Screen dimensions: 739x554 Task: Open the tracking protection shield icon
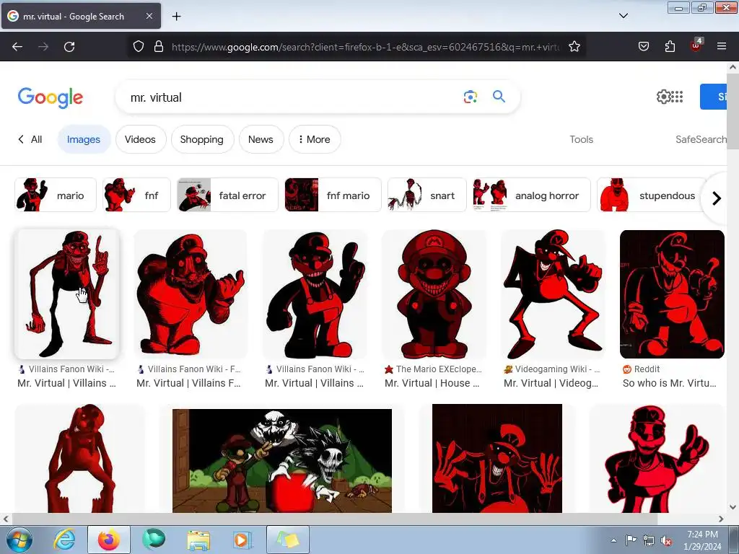pyautogui.click(x=138, y=46)
